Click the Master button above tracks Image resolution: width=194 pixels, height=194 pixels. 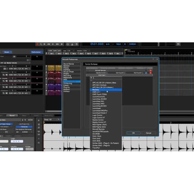pos(8,52)
